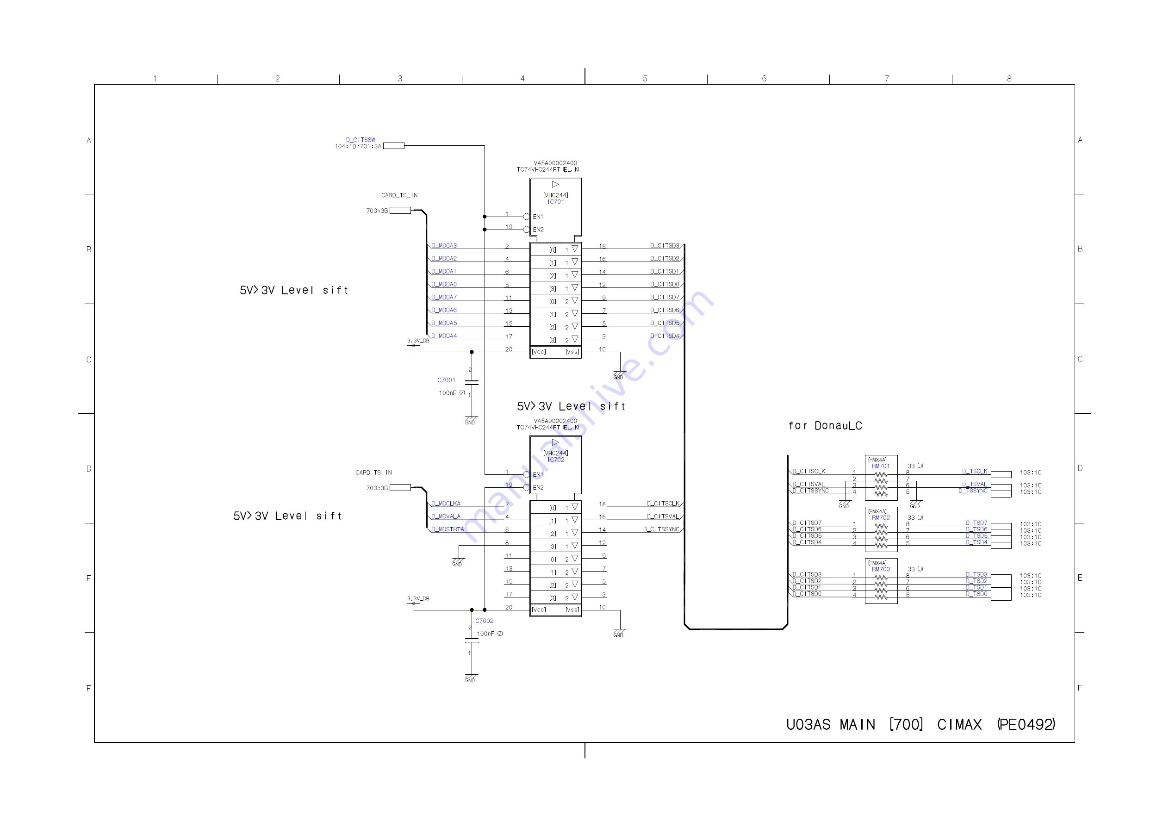This screenshot has height=827, width=1169.
Task: Click the off-page connector box of D_TSD7
Action: point(1001,526)
